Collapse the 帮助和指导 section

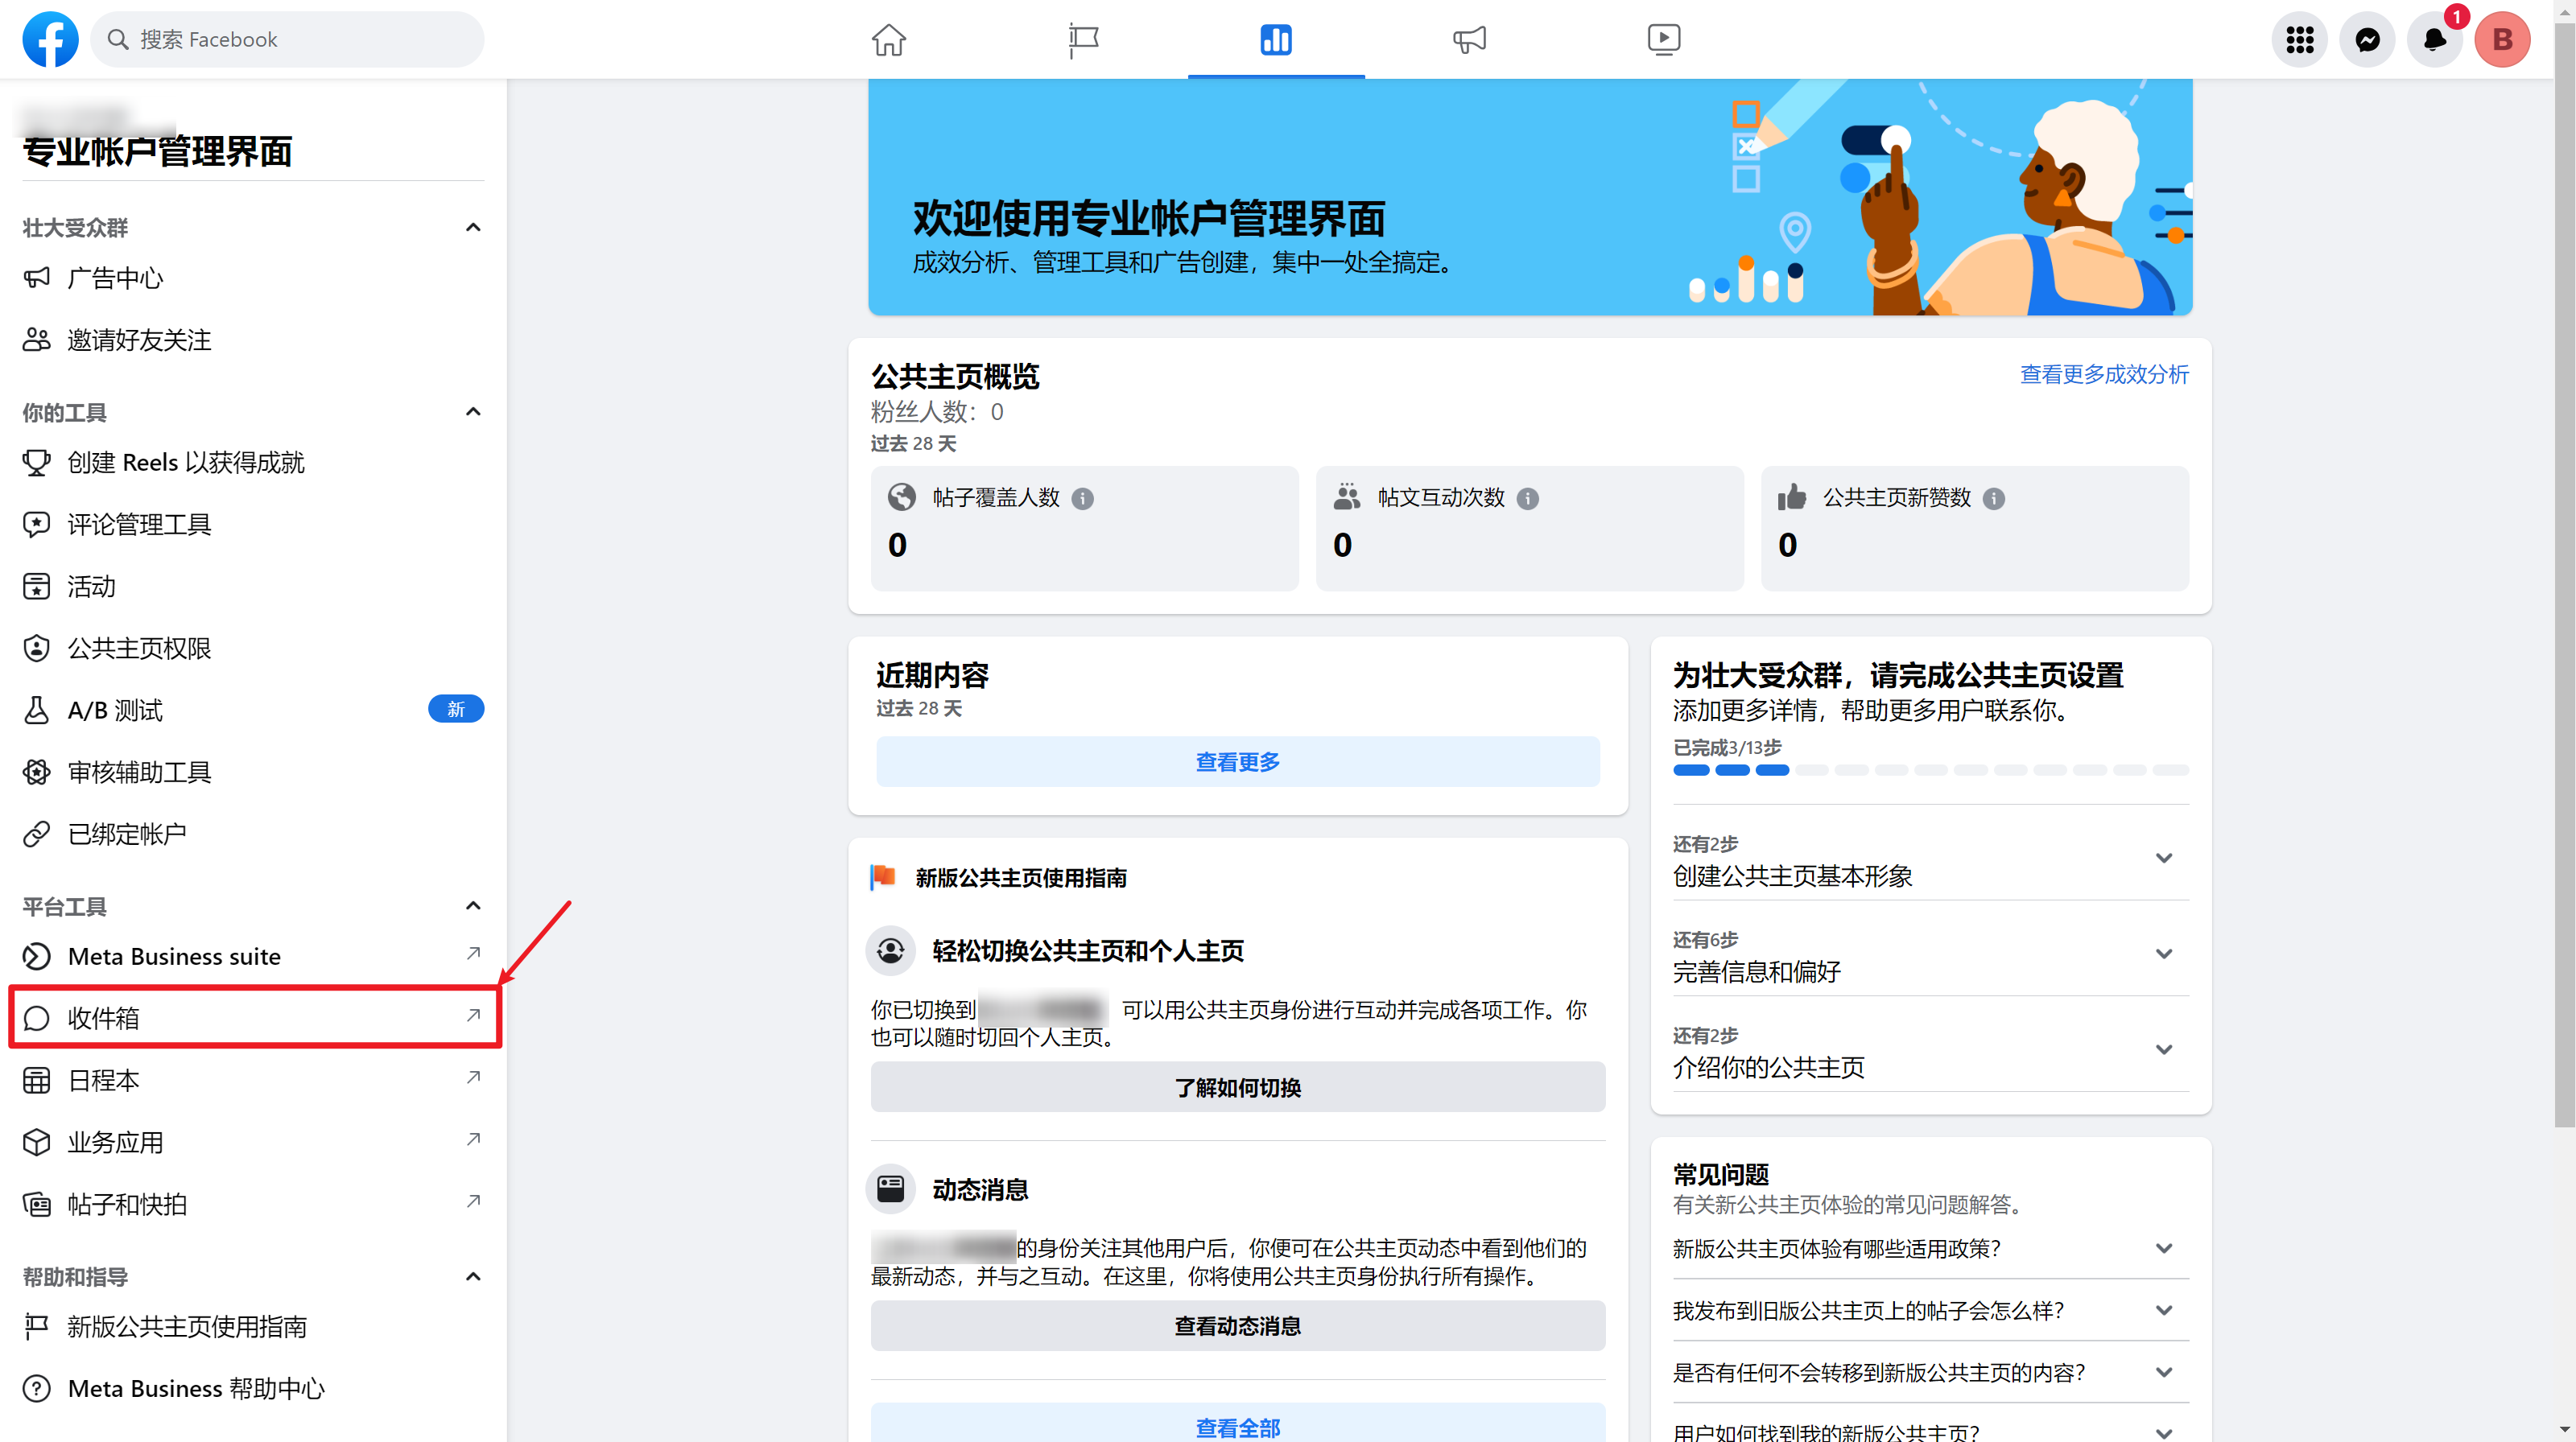[473, 1276]
